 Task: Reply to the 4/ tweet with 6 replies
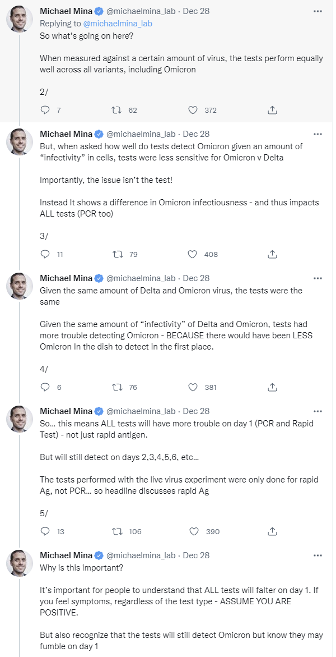pyautogui.click(x=45, y=387)
